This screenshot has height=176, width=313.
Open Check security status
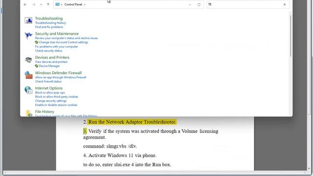coord(48,51)
